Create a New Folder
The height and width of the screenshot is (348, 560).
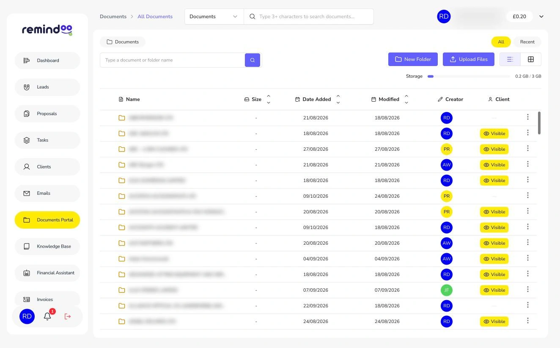[x=413, y=59]
